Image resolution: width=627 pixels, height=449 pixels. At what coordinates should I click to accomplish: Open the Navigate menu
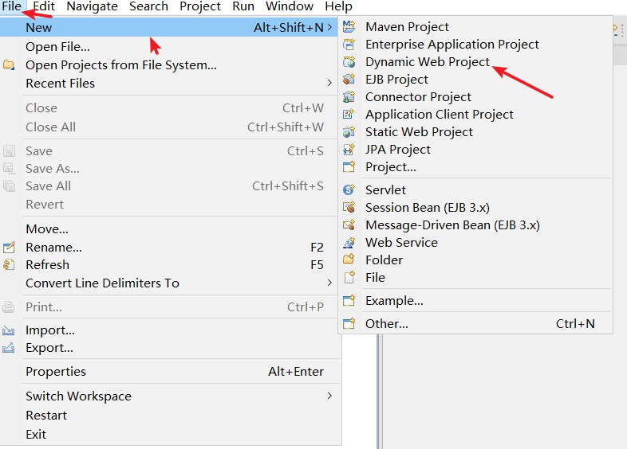92,6
